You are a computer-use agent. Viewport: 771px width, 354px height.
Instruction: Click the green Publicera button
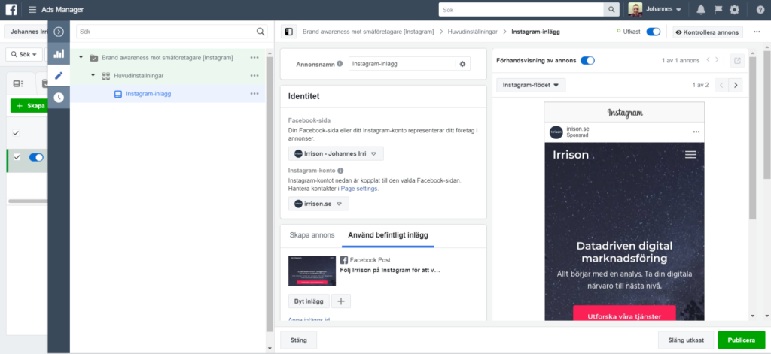(x=741, y=340)
